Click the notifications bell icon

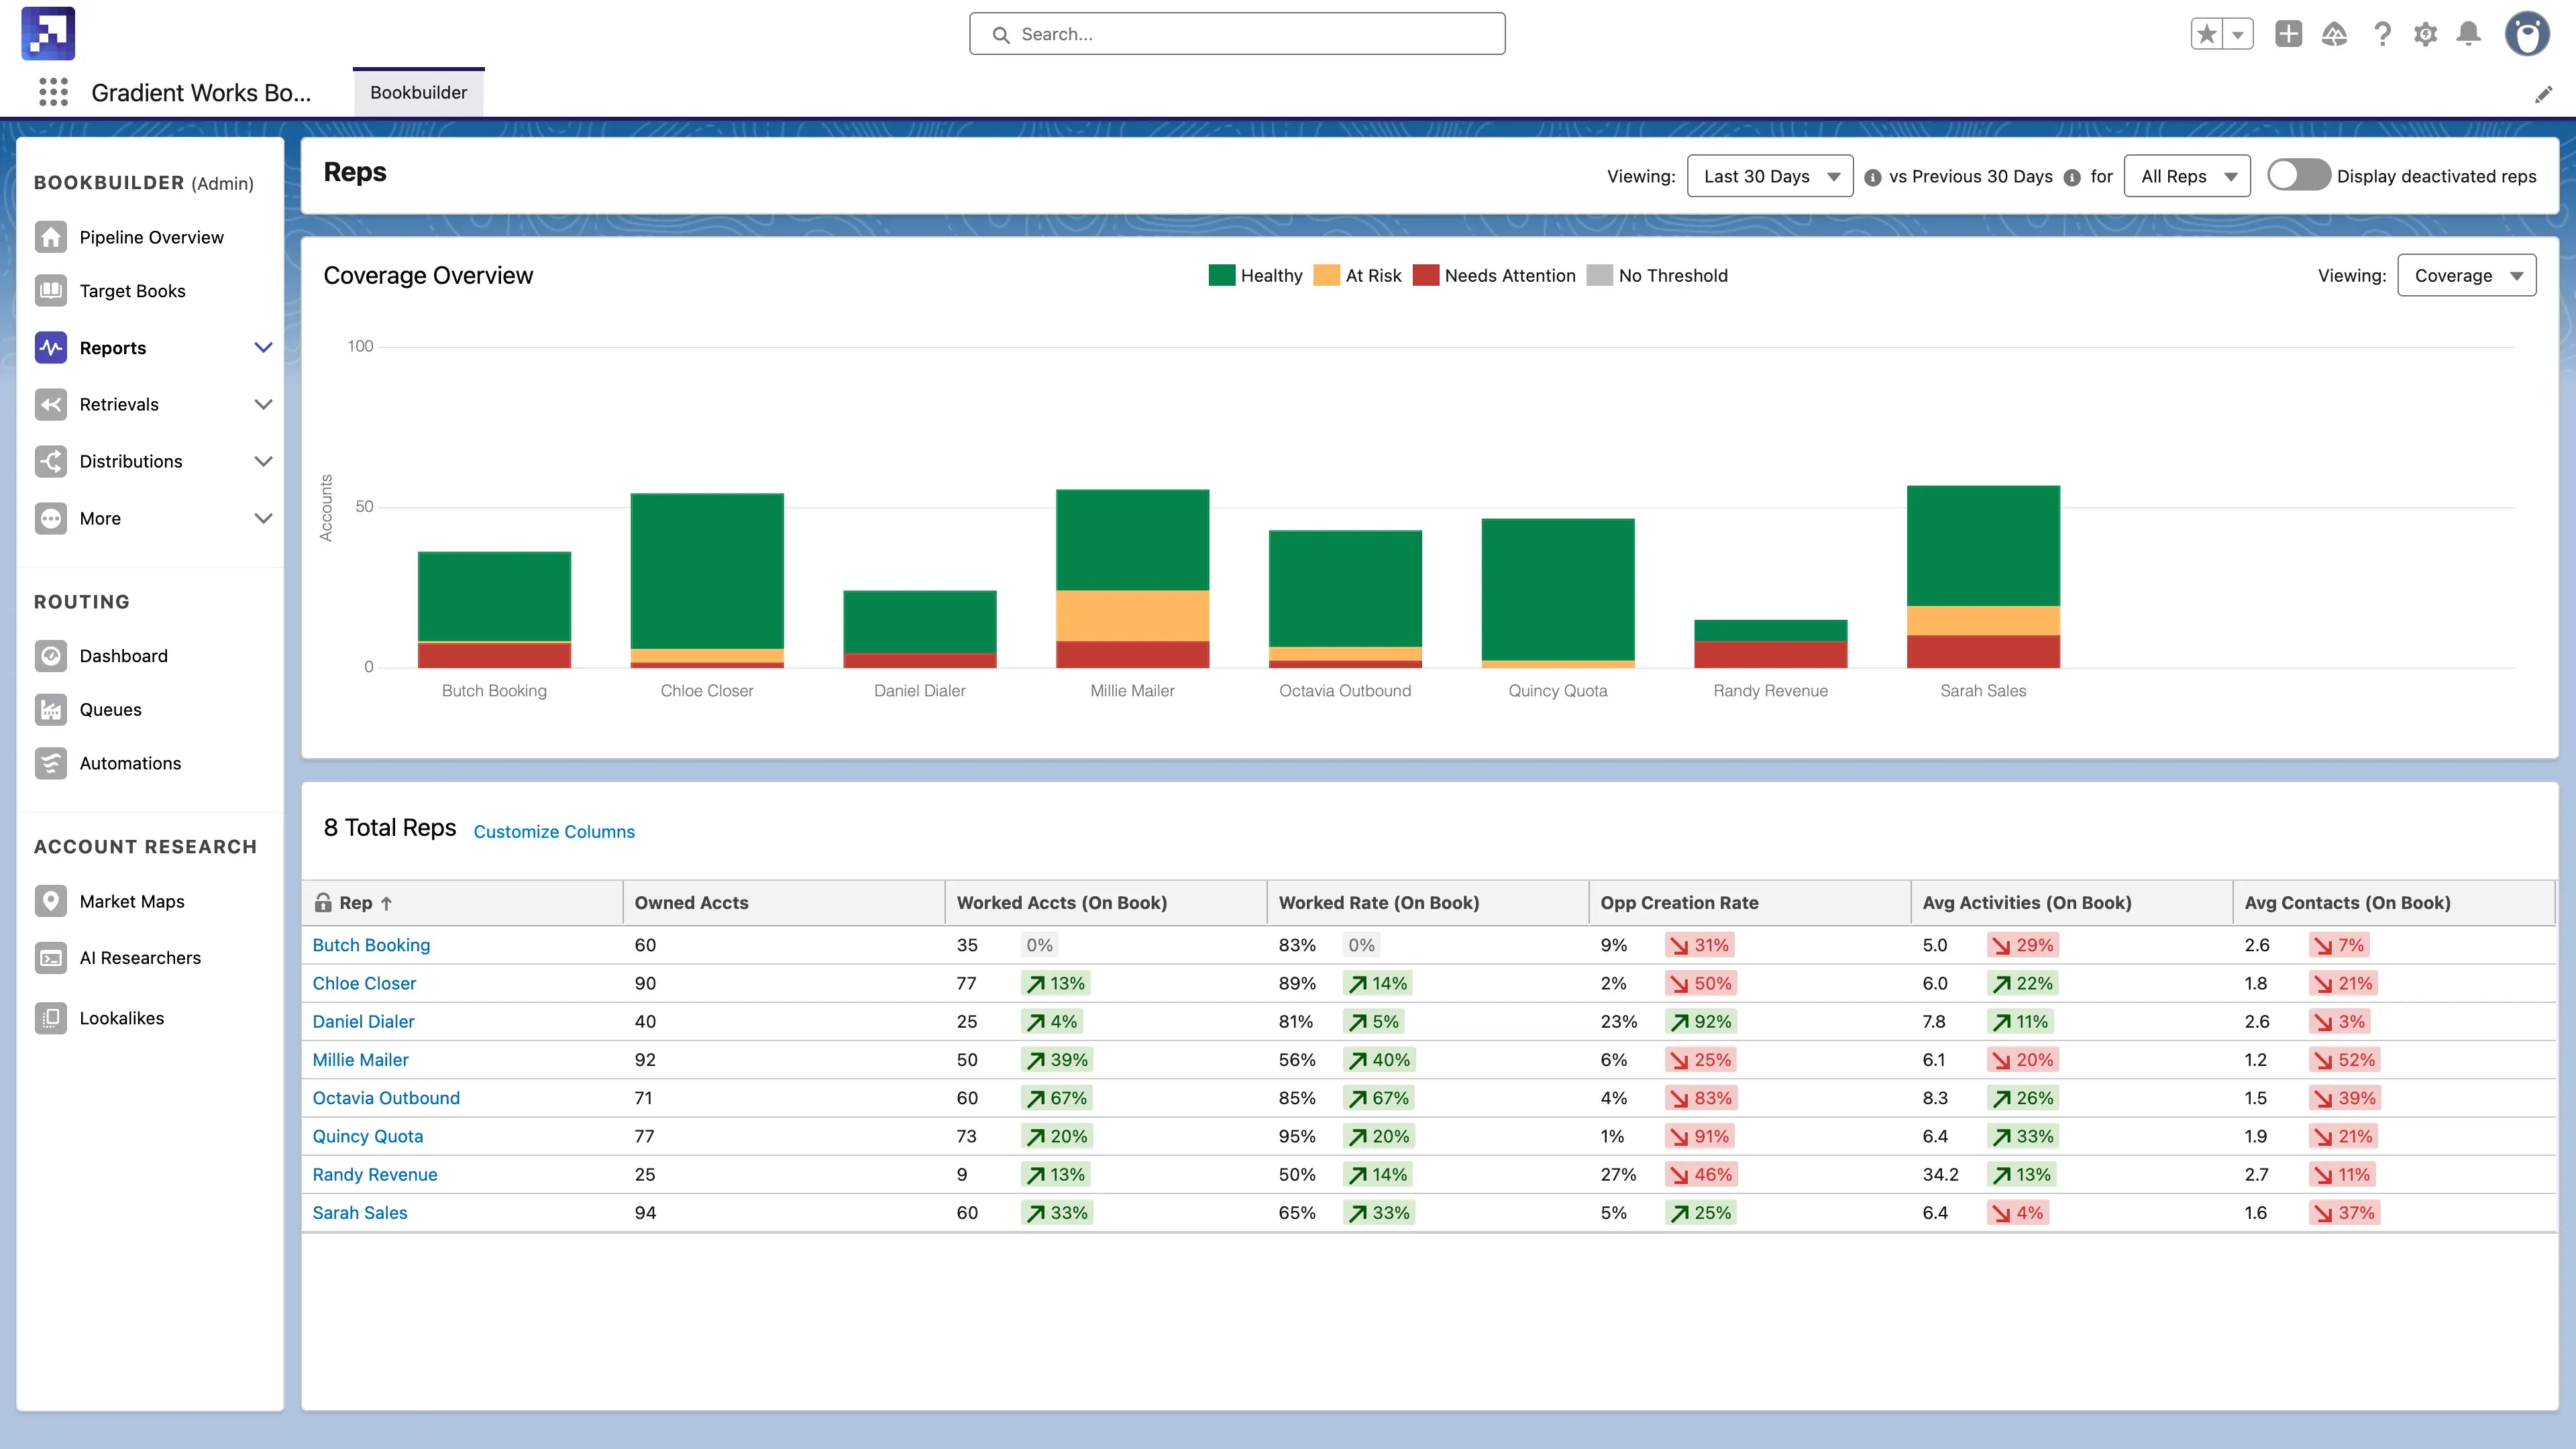click(x=2468, y=34)
